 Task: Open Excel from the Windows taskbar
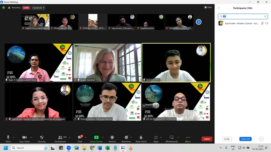(107, 148)
